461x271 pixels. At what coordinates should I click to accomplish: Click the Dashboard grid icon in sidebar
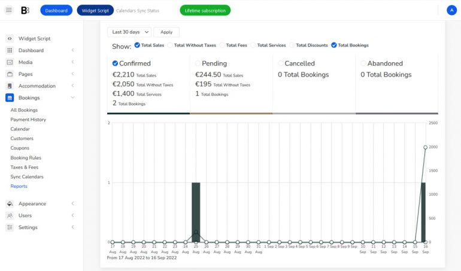pyautogui.click(x=10, y=50)
